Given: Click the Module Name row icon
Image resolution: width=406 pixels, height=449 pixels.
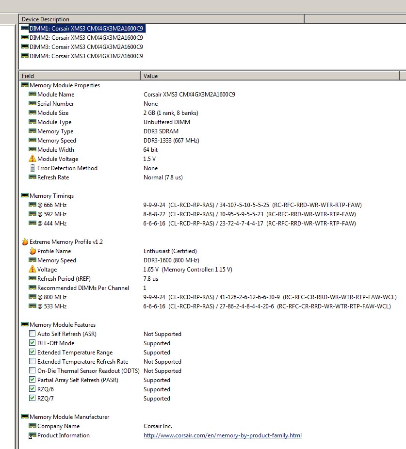Looking at the screenshot, I should 32,94.
